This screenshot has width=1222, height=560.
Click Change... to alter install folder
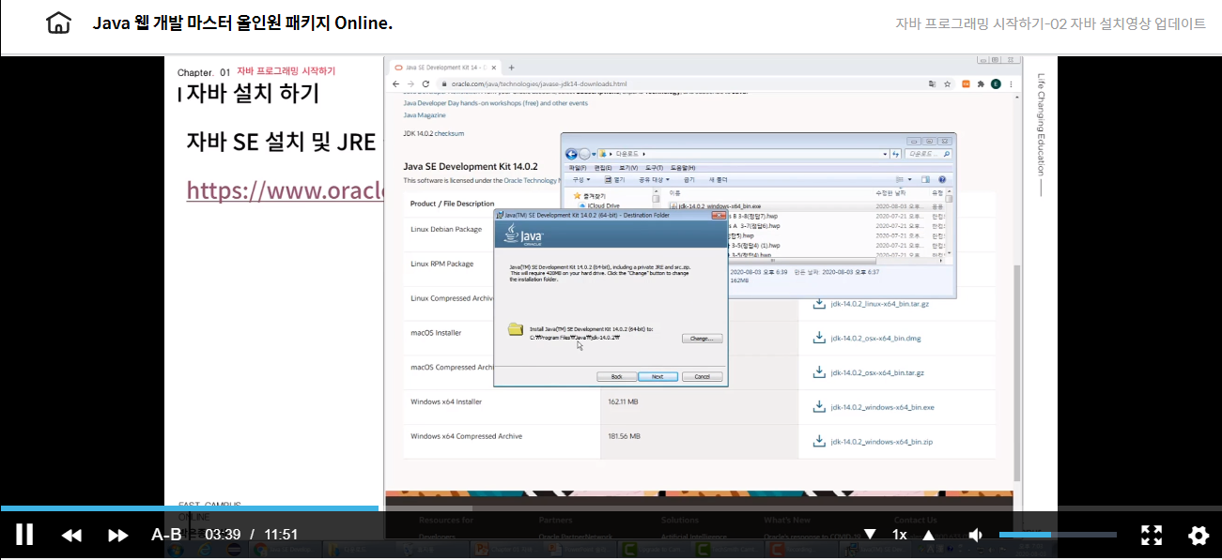701,338
